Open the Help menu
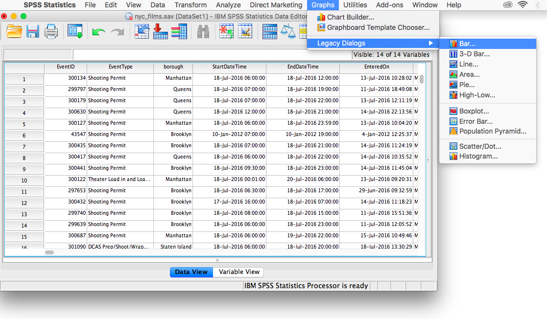Viewport: 547px width, 319px height. (454, 5)
